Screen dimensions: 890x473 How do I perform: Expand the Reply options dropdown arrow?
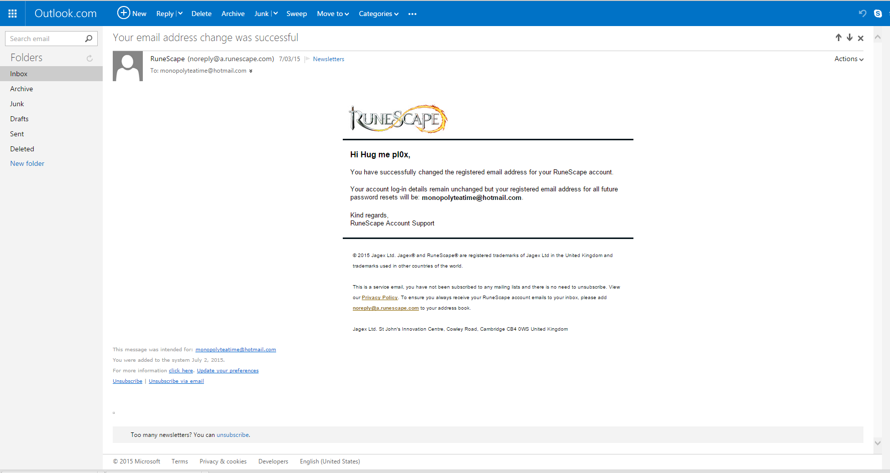[180, 14]
